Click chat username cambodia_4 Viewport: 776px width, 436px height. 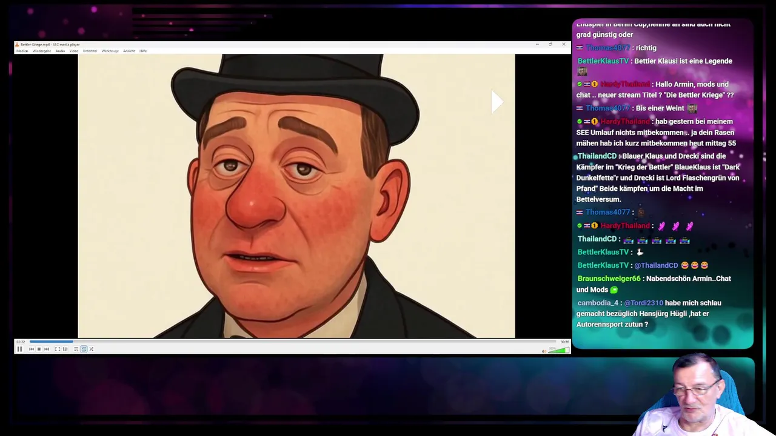[x=598, y=303]
